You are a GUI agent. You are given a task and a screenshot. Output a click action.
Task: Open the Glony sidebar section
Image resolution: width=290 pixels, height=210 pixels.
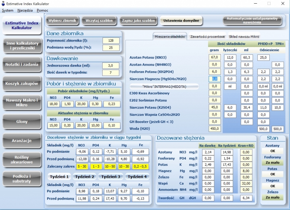[x=22, y=122]
